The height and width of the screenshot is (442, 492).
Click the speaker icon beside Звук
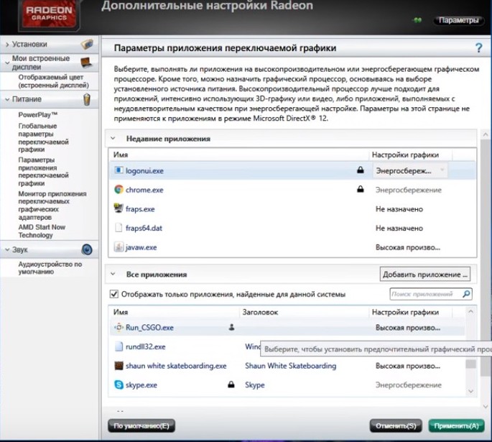(87, 249)
